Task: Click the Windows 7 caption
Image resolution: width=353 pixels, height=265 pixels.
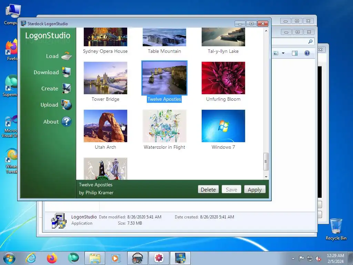Action: coord(223,147)
